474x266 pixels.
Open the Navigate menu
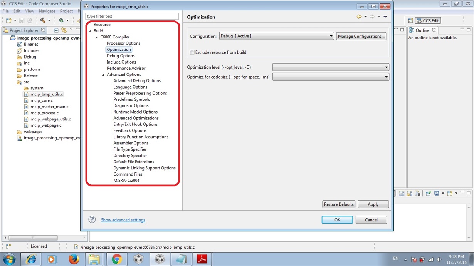(47, 11)
